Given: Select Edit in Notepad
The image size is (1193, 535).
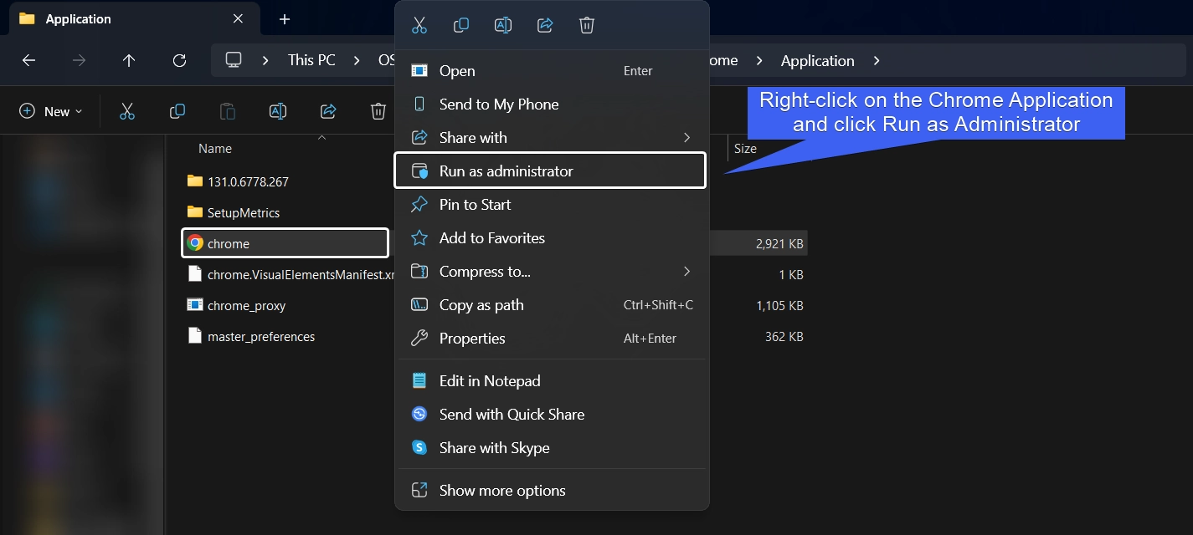Looking at the screenshot, I should (552, 381).
